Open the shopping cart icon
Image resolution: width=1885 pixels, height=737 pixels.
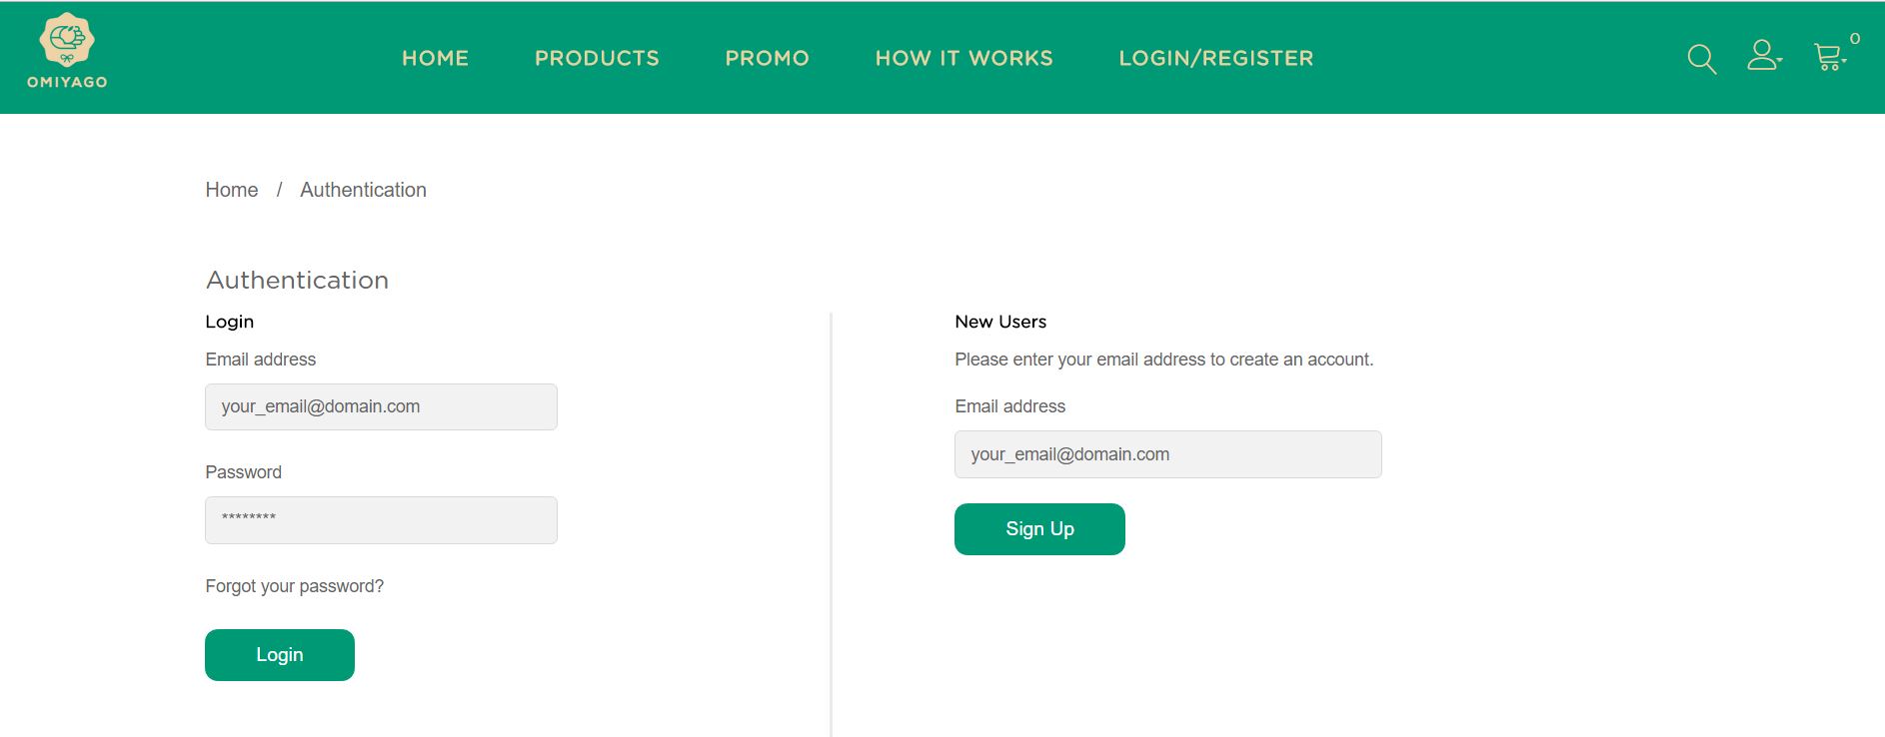coord(1829,57)
